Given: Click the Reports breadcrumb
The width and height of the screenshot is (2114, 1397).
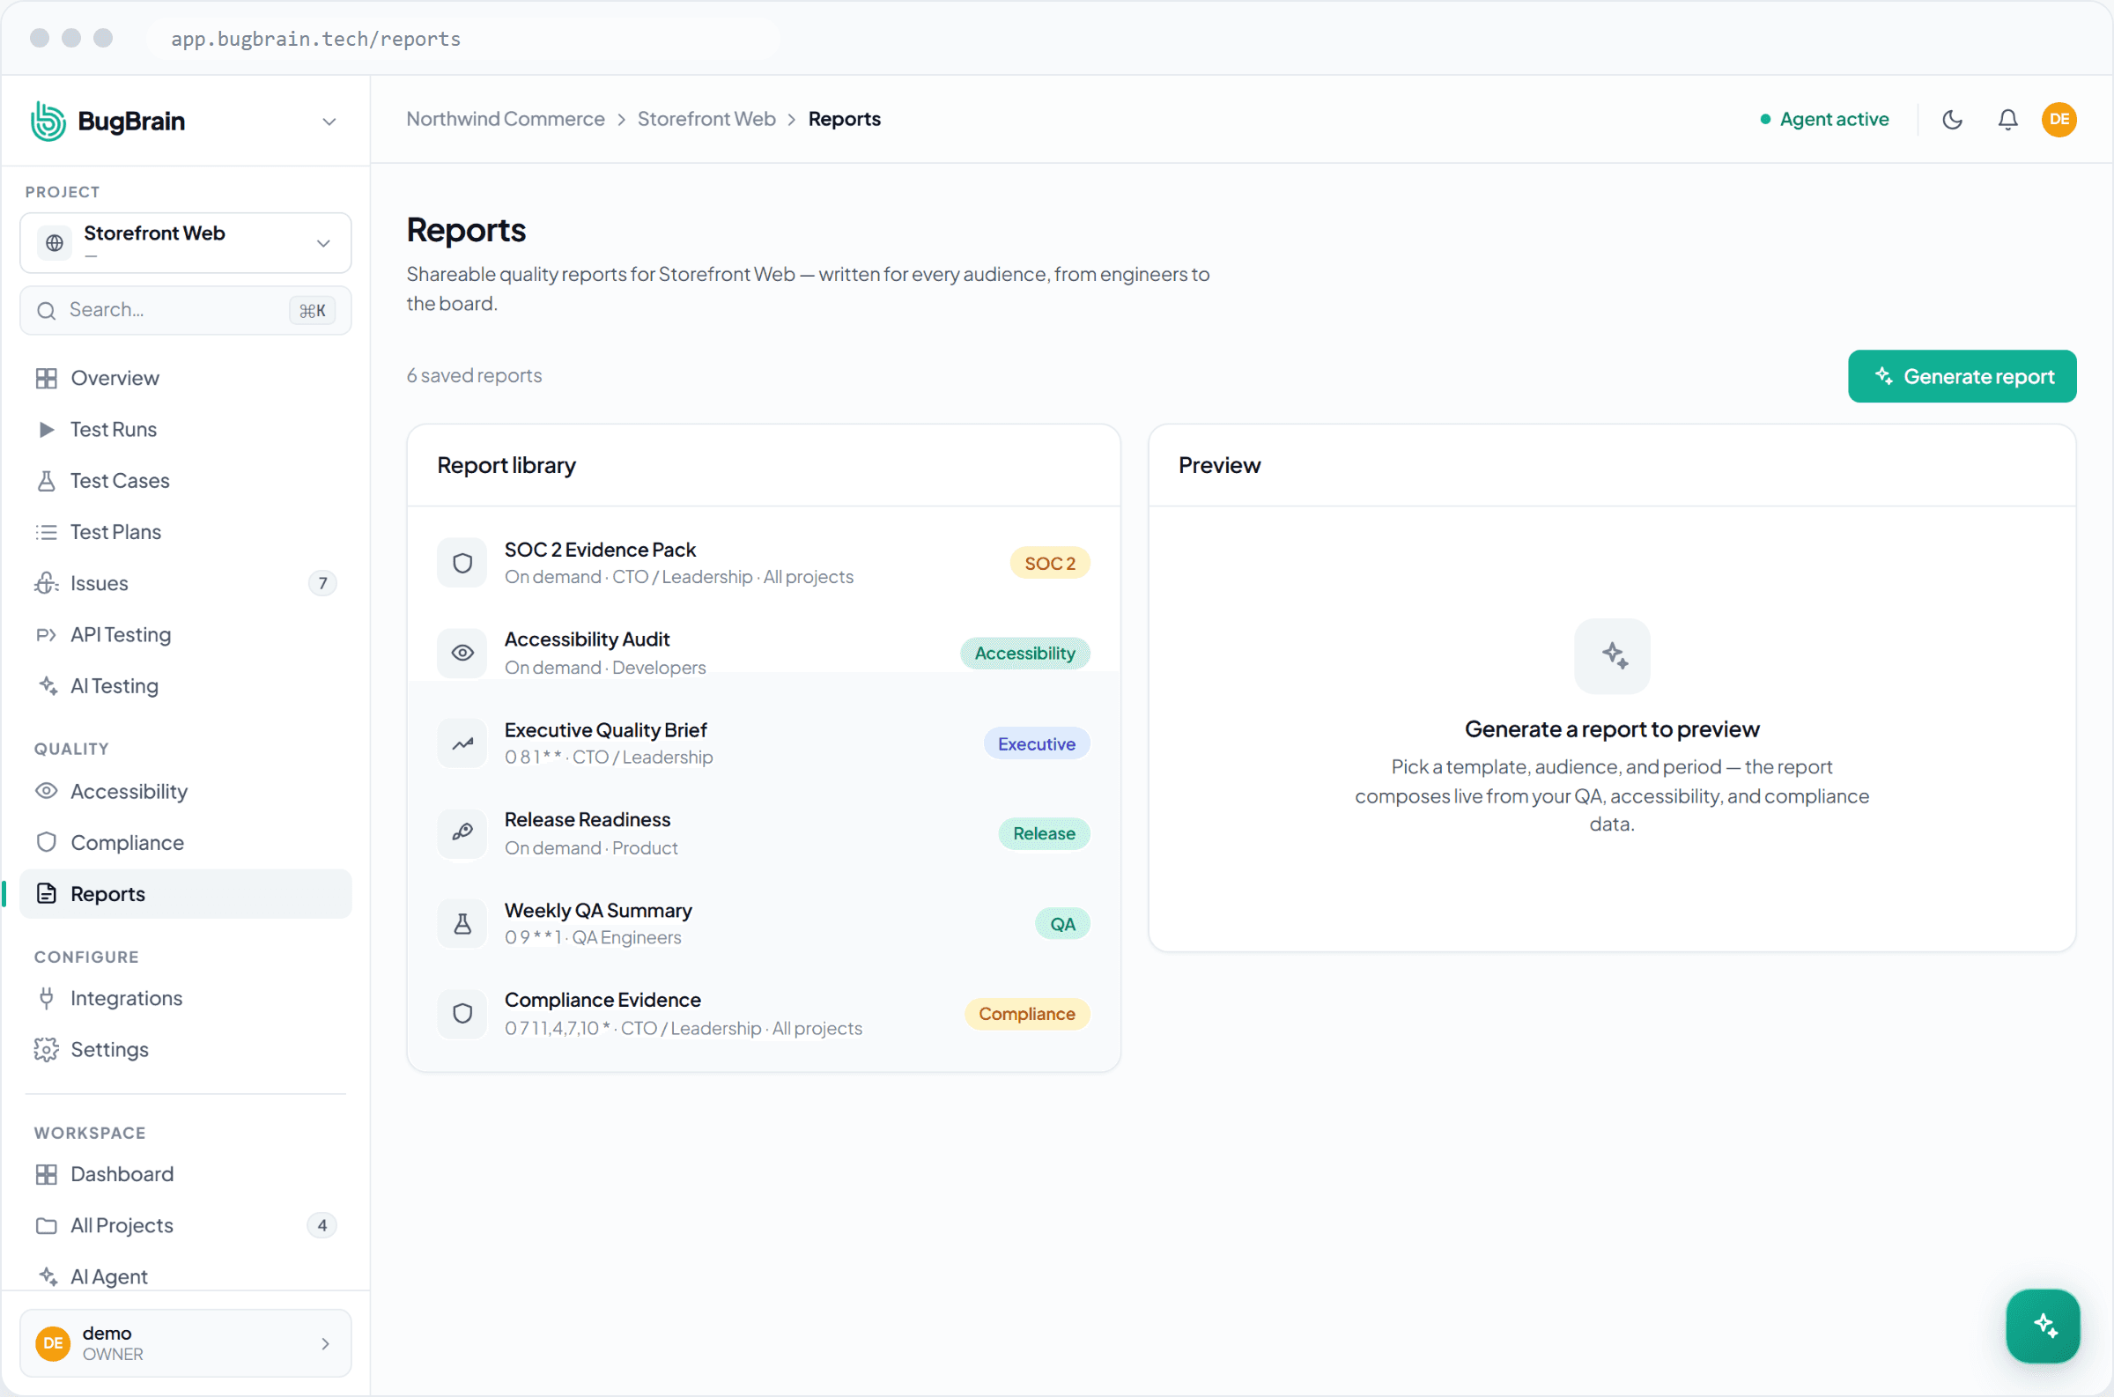Looking at the screenshot, I should (x=844, y=119).
